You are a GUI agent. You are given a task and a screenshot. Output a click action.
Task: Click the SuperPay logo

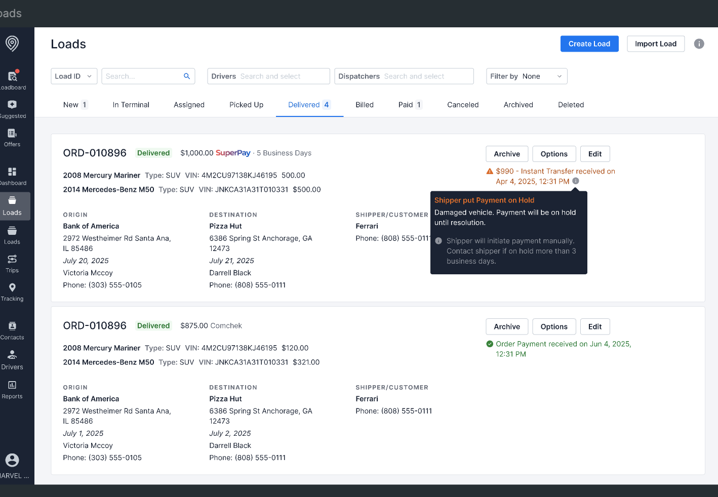pos(233,153)
